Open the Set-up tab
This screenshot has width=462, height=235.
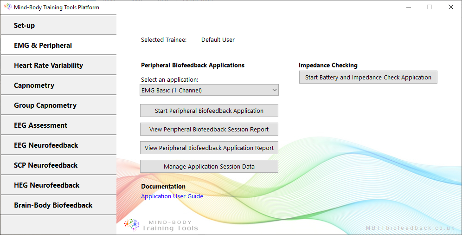click(x=58, y=25)
